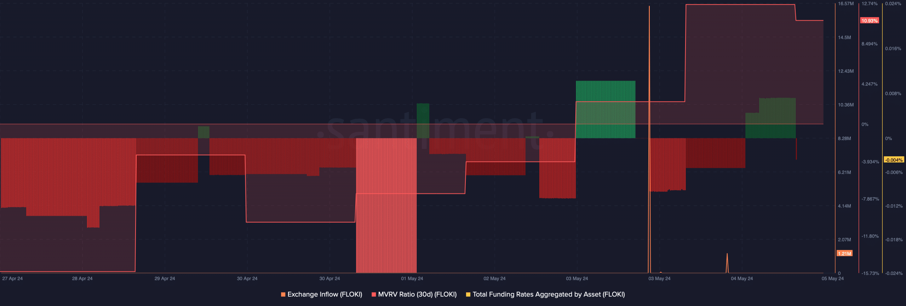Select the 10.93% MVRV current value badge
The image size is (906, 306).
(870, 21)
